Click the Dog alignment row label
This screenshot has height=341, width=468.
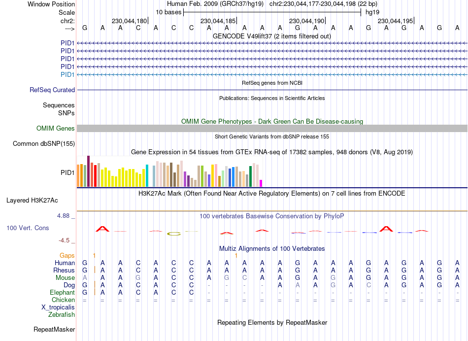point(69,285)
